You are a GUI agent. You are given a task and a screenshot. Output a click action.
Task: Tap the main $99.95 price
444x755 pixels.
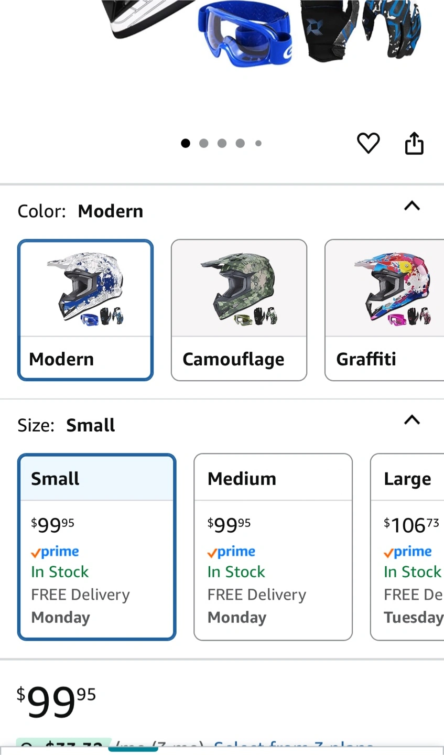tap(56, 702)
